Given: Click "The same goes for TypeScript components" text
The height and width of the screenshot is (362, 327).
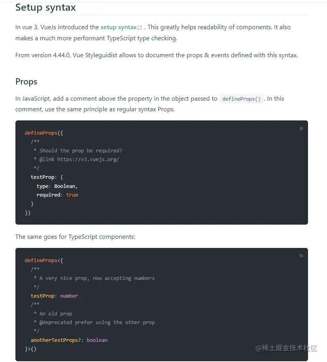Looking at the screenshot, I should [x=75, y=237].
